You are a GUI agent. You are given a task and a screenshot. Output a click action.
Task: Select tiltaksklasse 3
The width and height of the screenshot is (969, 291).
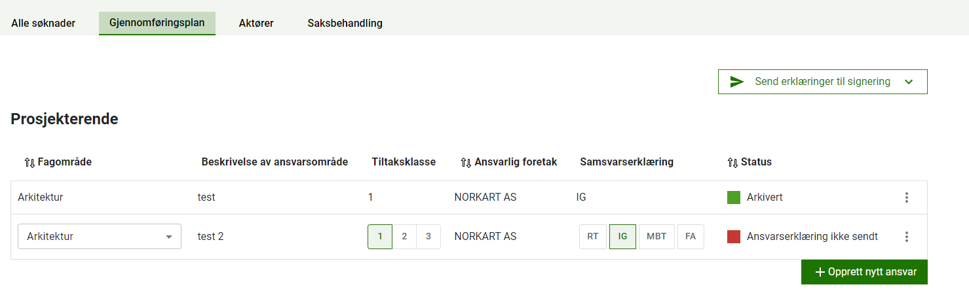point(428,237)
